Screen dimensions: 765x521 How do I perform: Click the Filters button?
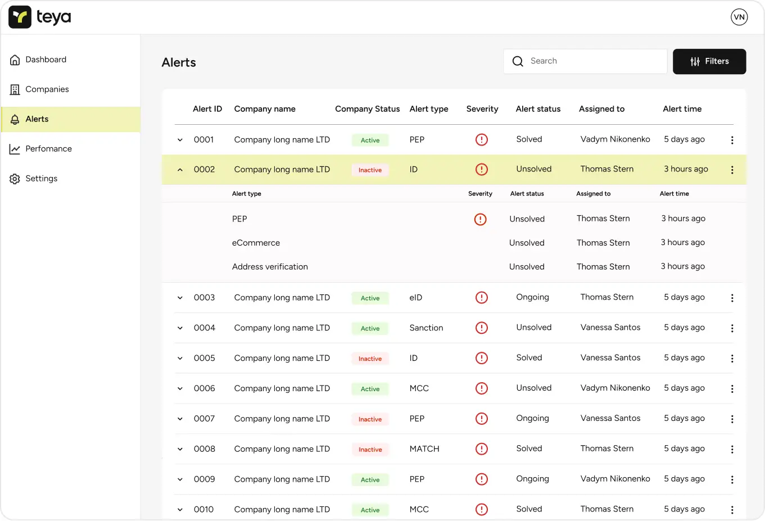point(709,61)
